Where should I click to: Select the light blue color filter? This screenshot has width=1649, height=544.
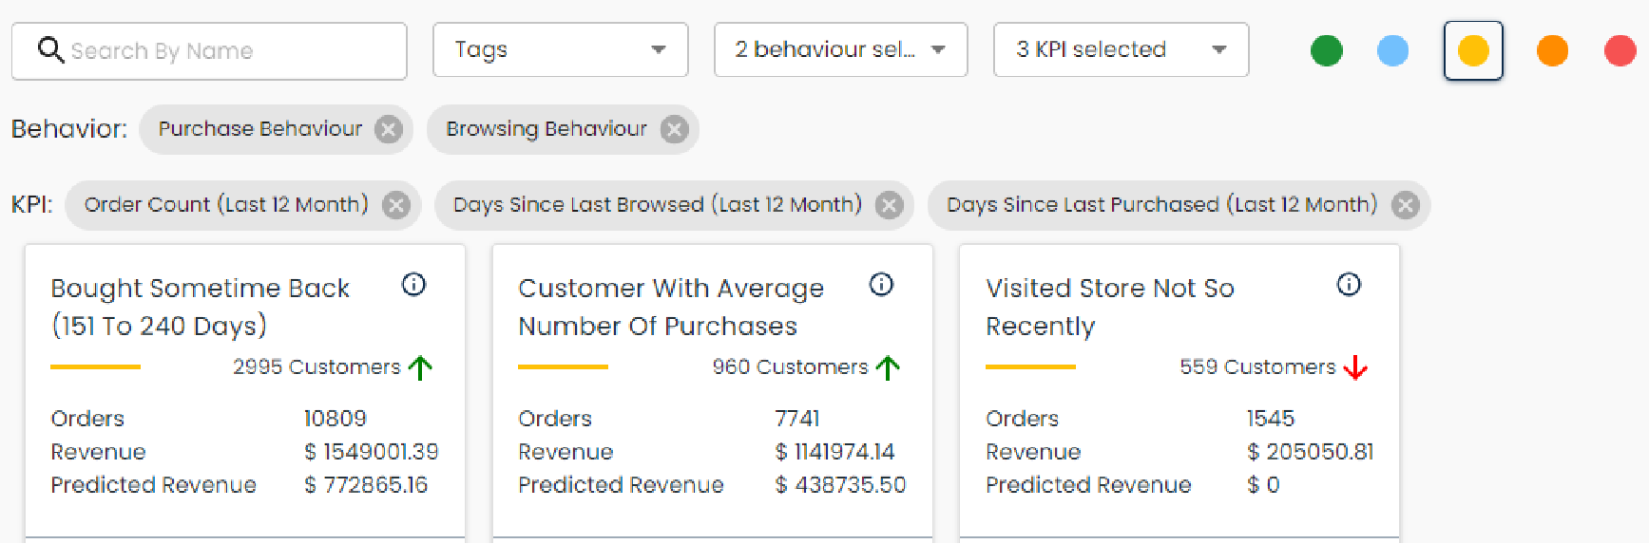[1392, 50]
